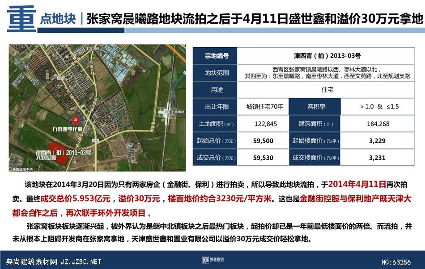Click the 津西青(拍)2013-03号 大致位置 map label

64,155
